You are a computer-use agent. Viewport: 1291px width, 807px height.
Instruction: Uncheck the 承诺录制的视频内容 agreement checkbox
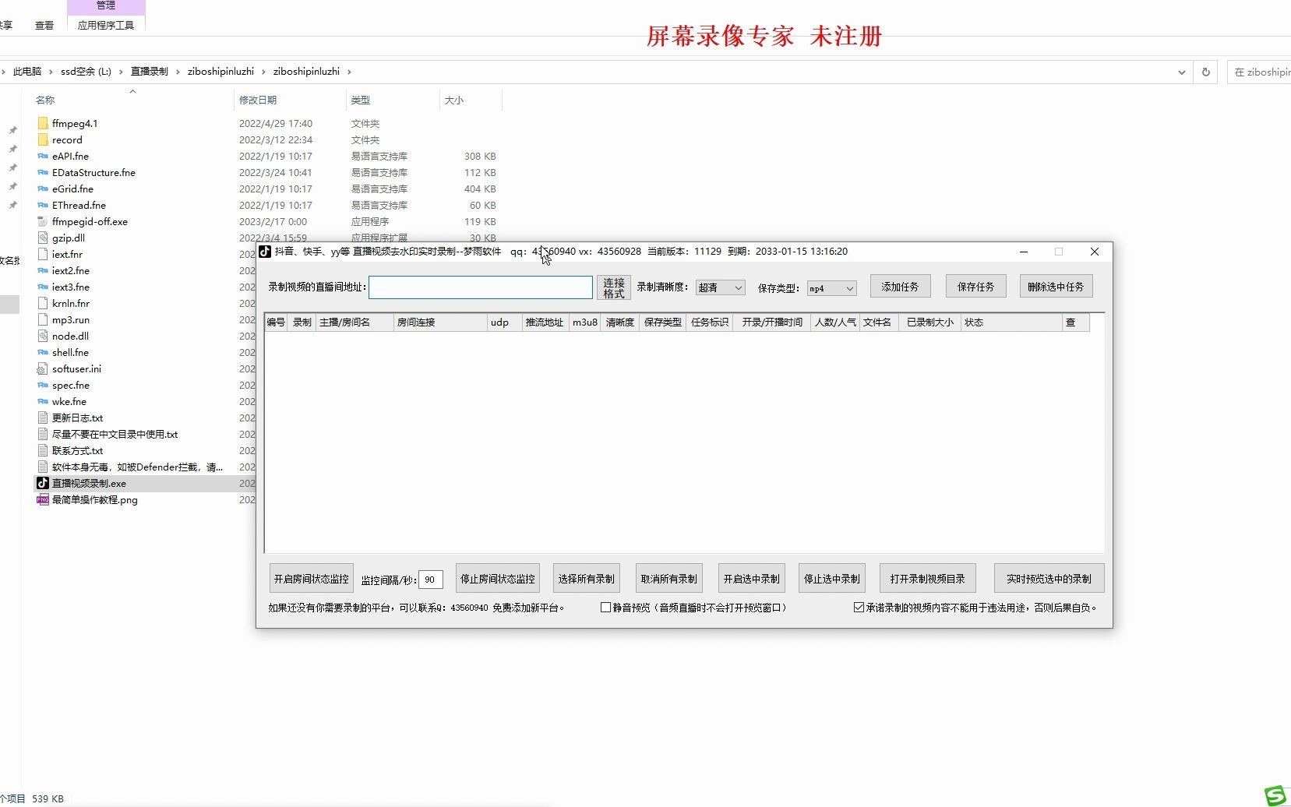click(x=859, y=608)
